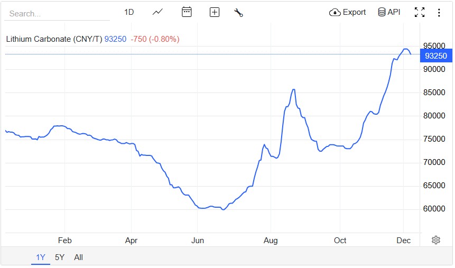Click the plus icon to add comparison
455x268 pixels.
(215, 12)
